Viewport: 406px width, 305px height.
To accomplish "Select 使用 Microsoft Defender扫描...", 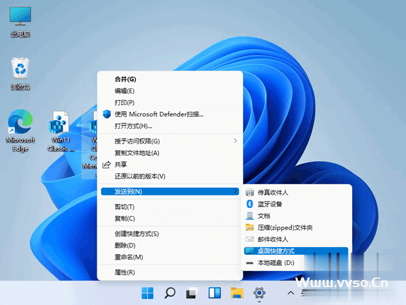I will 170,114.
